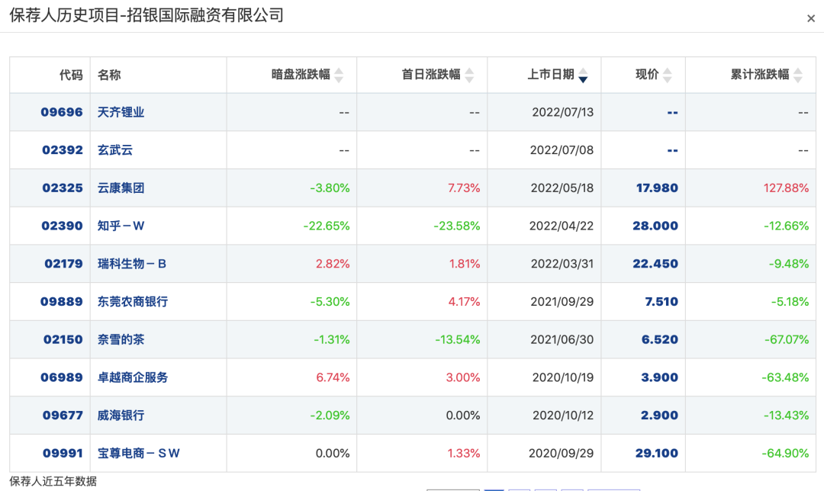Open stock code 06989
The height and width of the screenshot is (491, 824).
[62, 377]
